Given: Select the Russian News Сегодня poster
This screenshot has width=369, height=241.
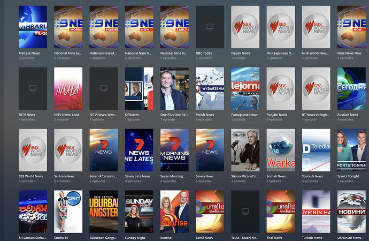Looking at the screenshot, I should 351,88.
